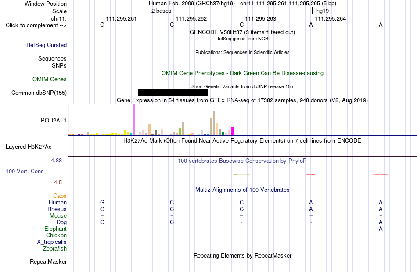The width and height of the screenshot is (417, 272).
Task: Click position label 111,295,262
Action: pyautogui.click(x=191, y=18)
